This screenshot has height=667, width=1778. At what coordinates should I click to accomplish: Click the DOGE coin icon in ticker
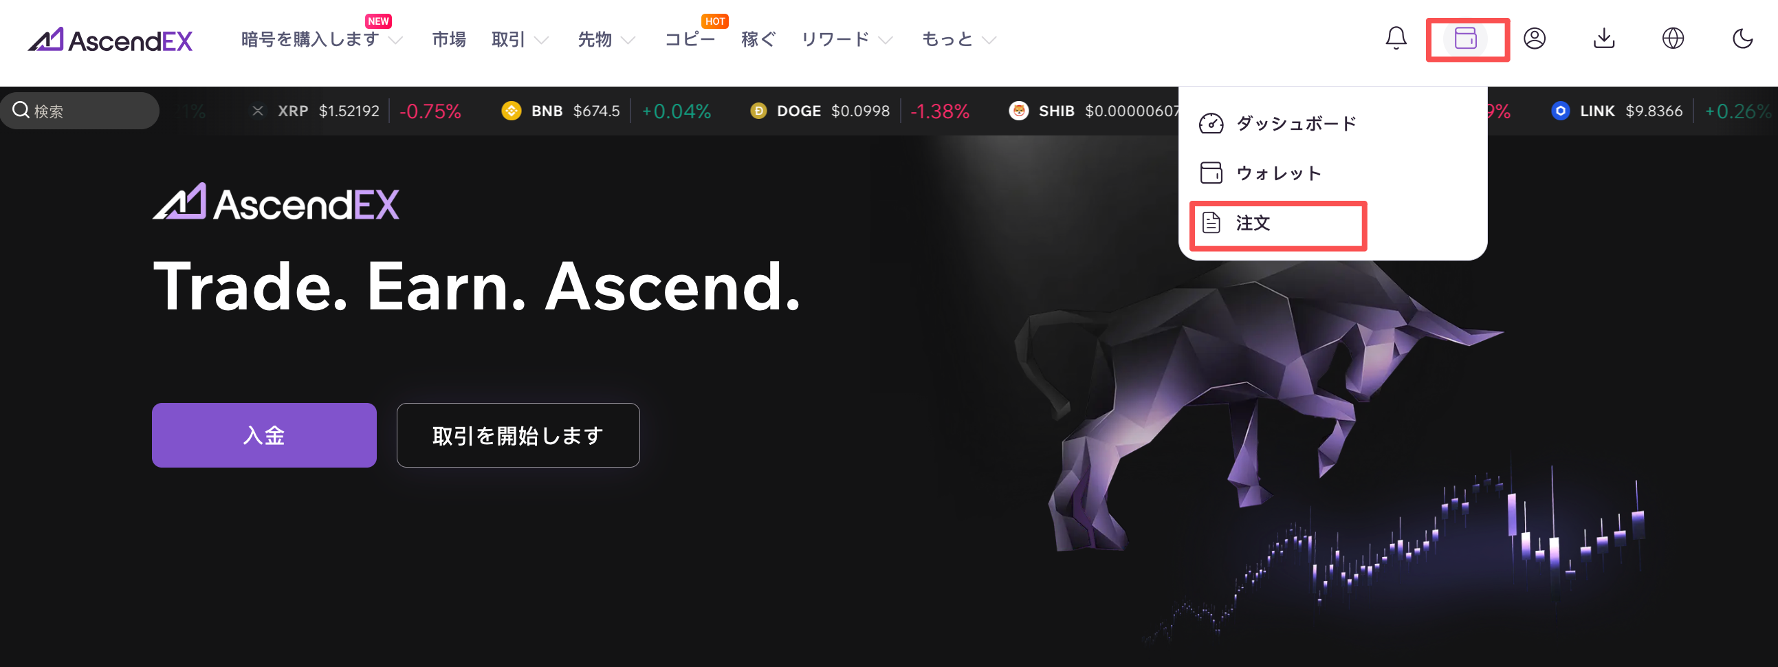pos(758,111)
